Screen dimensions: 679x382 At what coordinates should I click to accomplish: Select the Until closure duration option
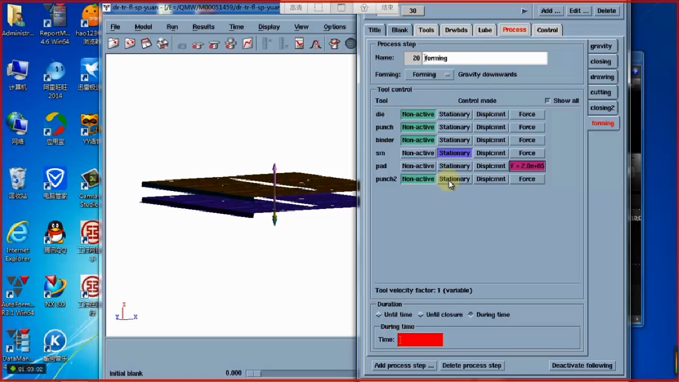point(421,315)
